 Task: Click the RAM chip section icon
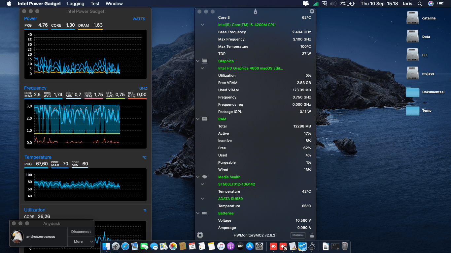pyautogui.click(x=204, y=119)
